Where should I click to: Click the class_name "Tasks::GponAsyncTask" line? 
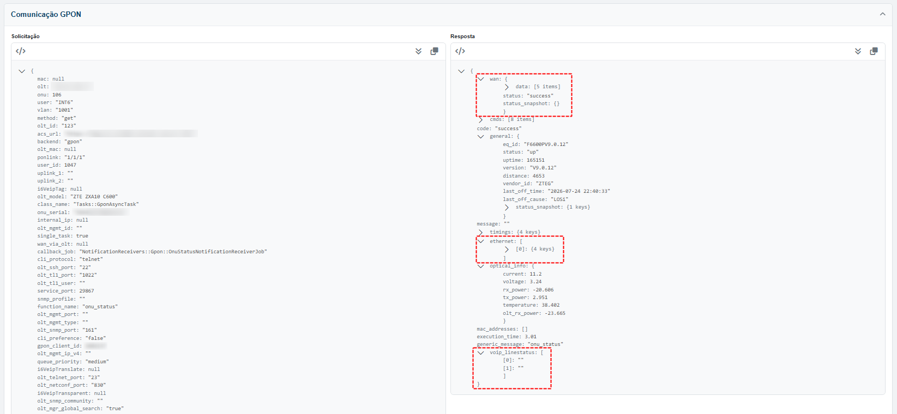pos(88,204)
